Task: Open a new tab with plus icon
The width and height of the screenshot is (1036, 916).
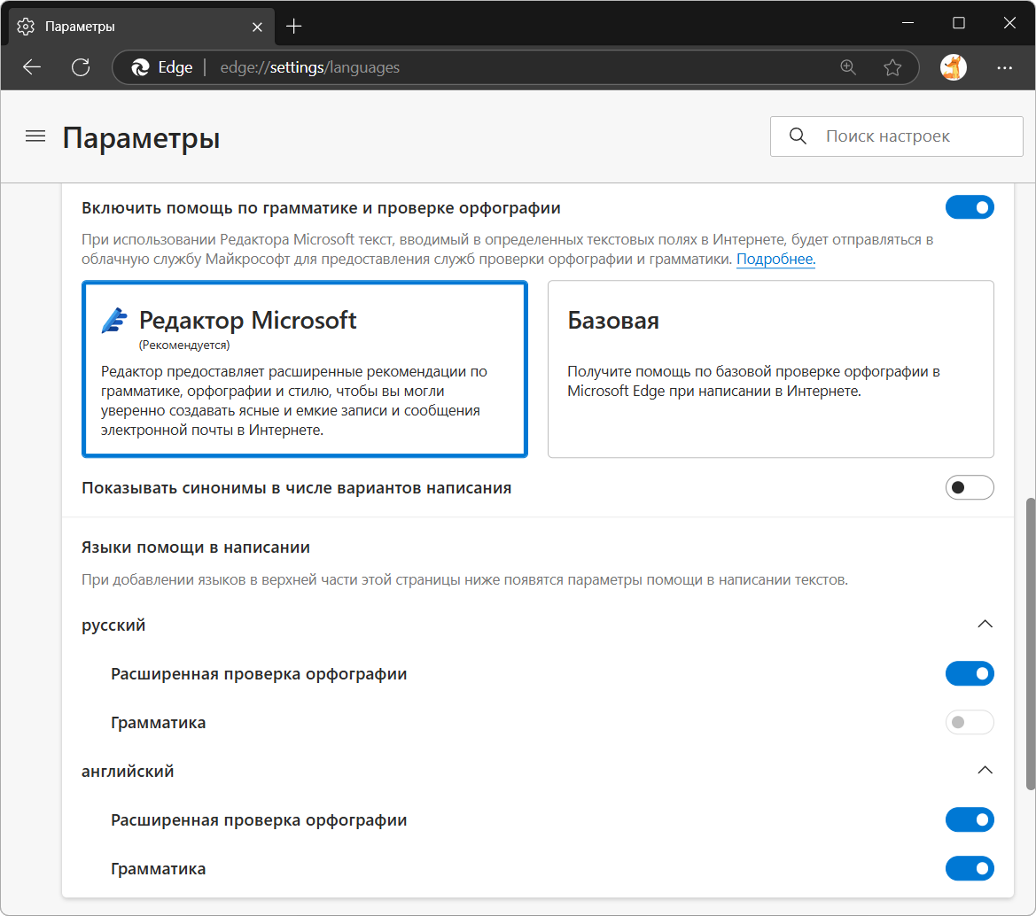Action: coord(294,27)
